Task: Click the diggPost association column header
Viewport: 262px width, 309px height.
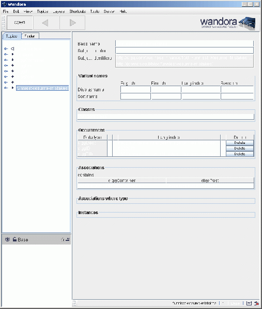Action: [210, 181]
